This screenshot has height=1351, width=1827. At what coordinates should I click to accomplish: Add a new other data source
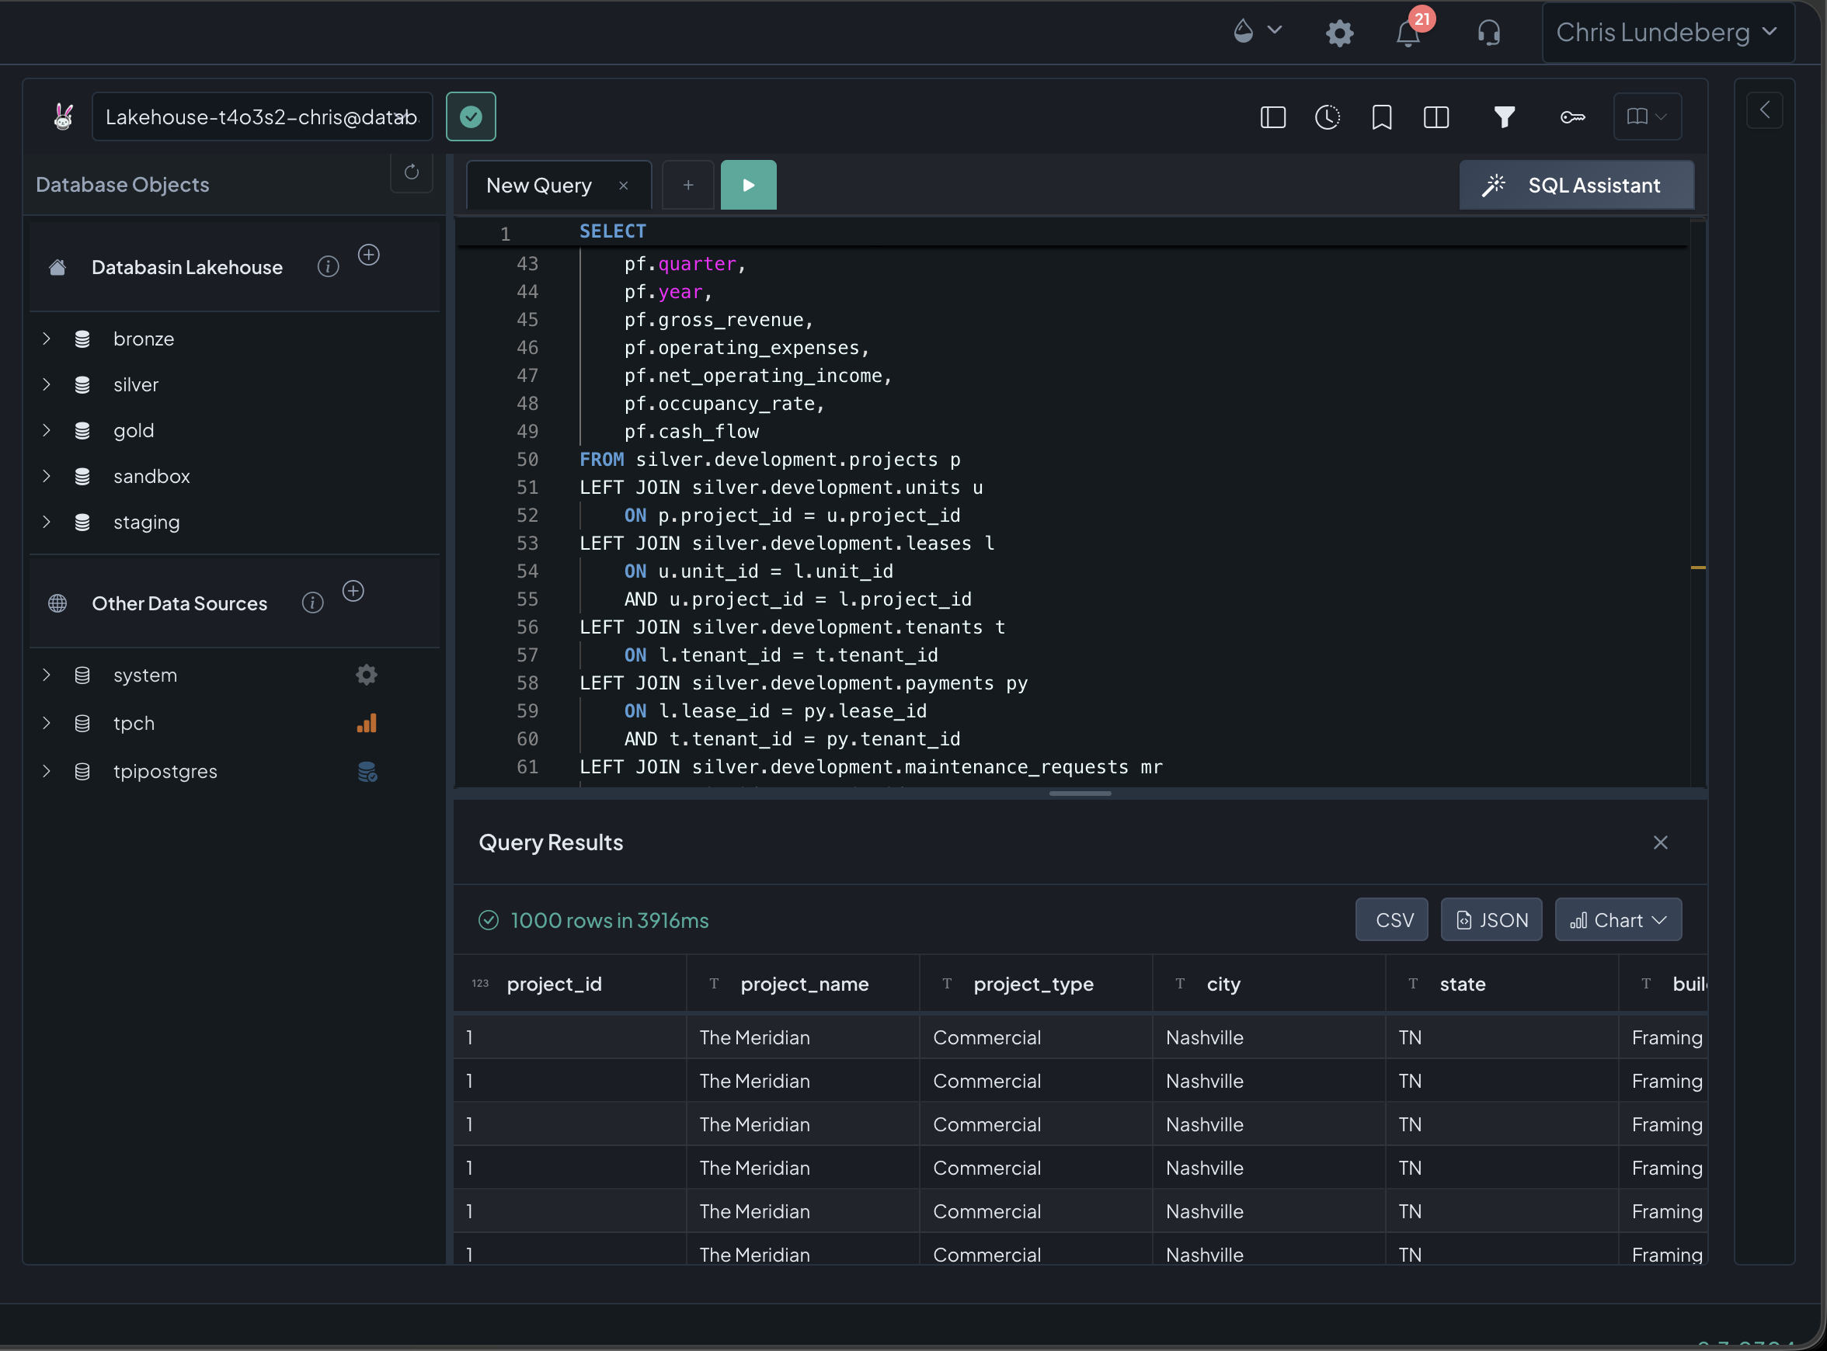pyautogui.click(x=353, y=592)
